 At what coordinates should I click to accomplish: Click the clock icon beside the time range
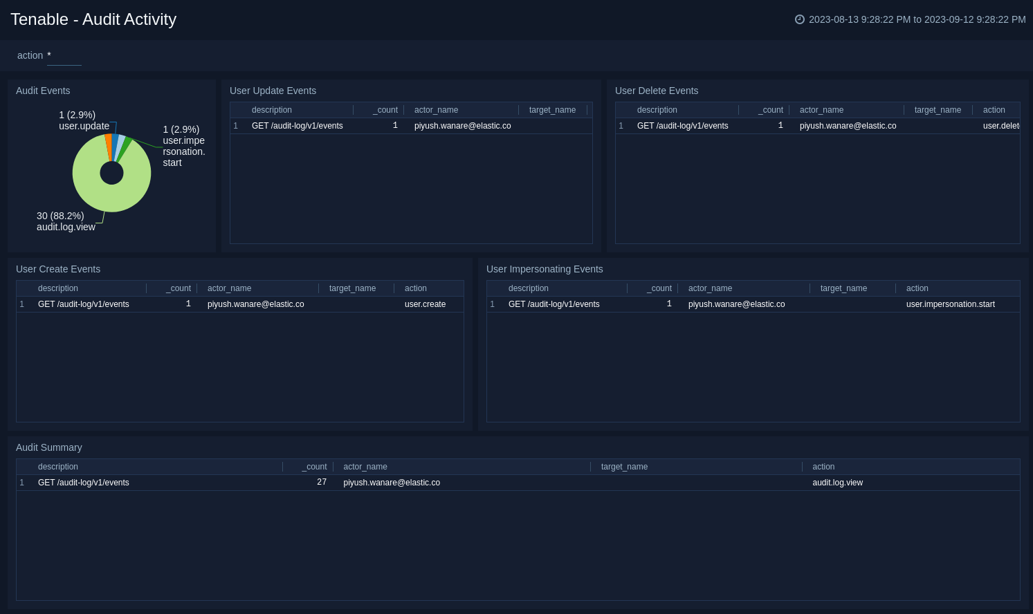coord(800,19)
